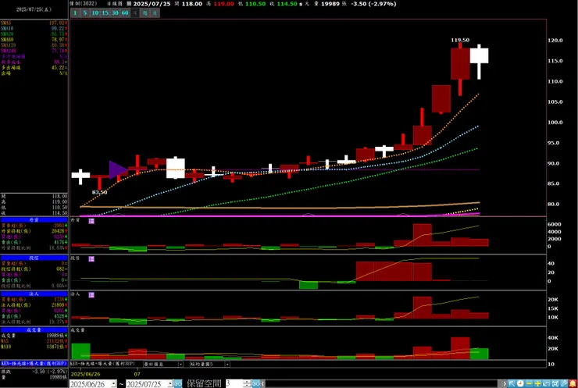Open the 疊加 indicator dropdown

pos(180,365)
